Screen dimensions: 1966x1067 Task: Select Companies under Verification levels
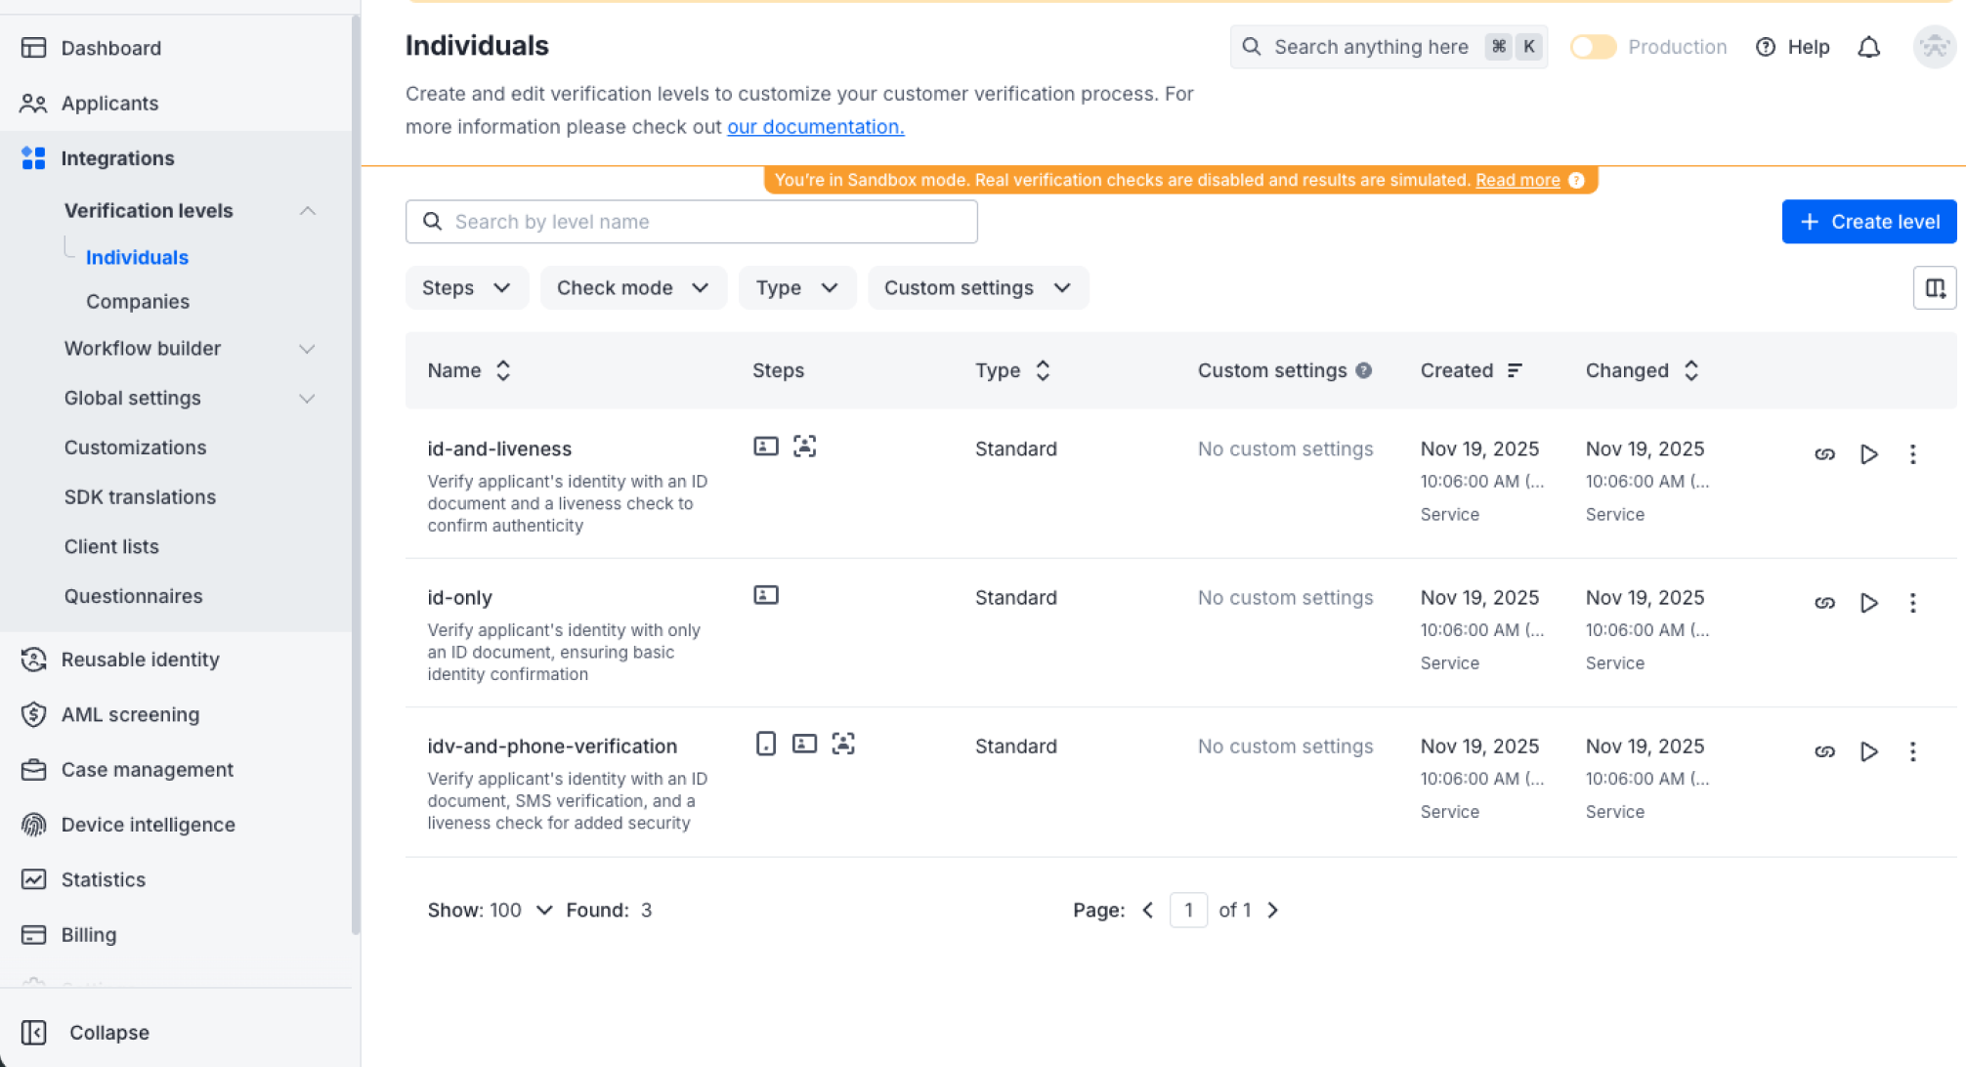(x=138, y=302)
